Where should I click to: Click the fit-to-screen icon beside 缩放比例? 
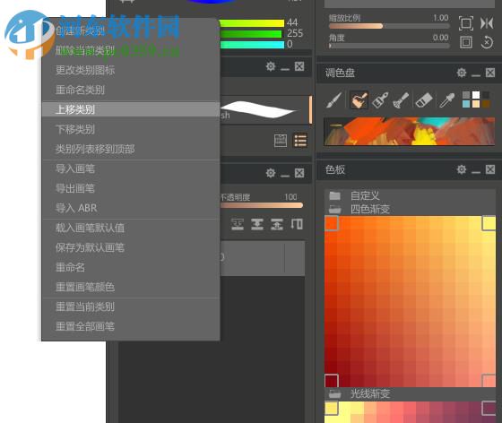(x=466, y=23)
